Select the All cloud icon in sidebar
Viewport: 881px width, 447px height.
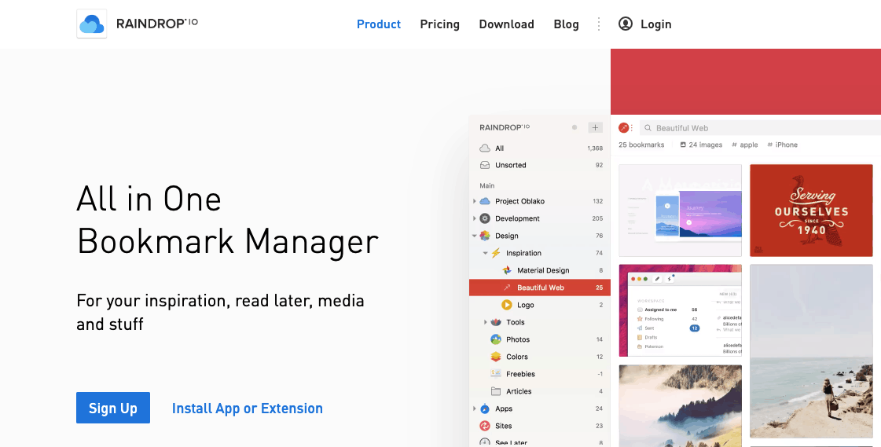484,148
